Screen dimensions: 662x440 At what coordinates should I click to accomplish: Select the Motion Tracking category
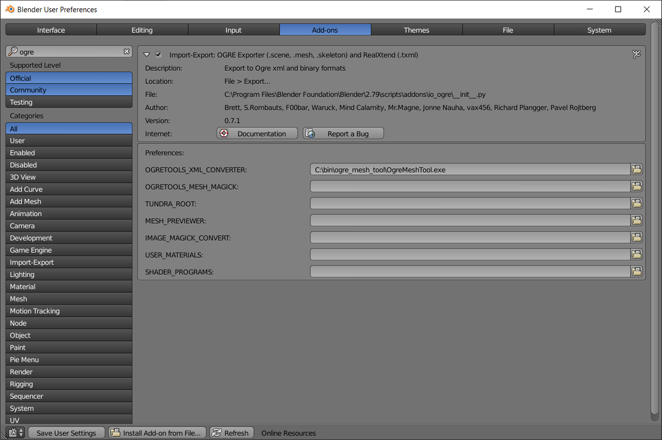tap(69, 311)
